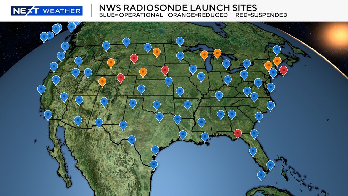This screenshot has width=348, height=196.
Task: Select the blue pin on the central California coast
Action: pyautogui.click(x=41, y=90)
